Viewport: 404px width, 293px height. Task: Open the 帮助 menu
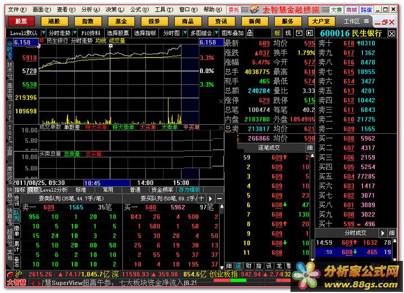(212, 10)
